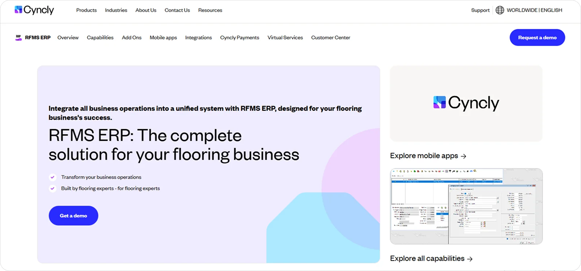Switch to the Add Ons tab
The width and height of the screenshot is (581, 271).
[x=131, y=37]
